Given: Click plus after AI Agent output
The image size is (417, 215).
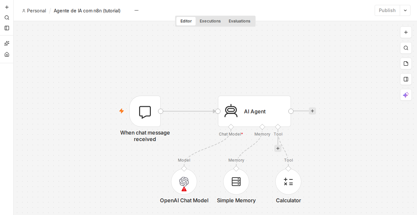Looking at the screenshot, I should click(312, 111).
